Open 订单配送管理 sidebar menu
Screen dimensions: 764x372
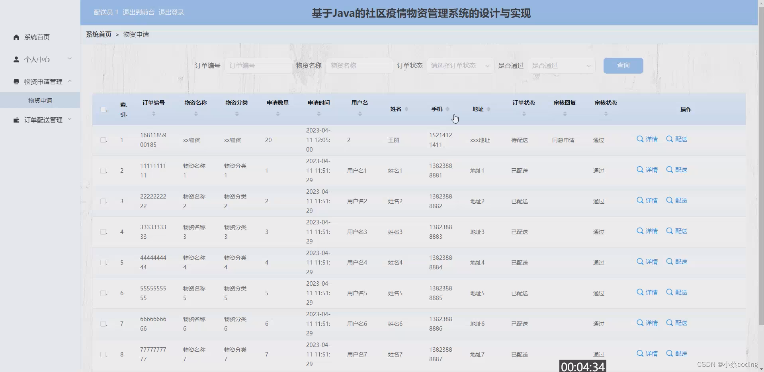point(40,120)
